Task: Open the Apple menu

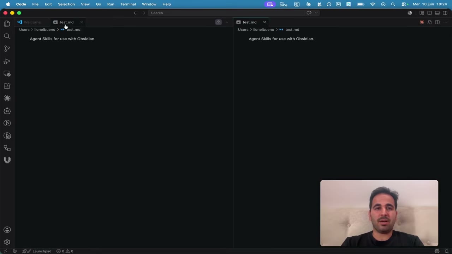Action: 8,4
